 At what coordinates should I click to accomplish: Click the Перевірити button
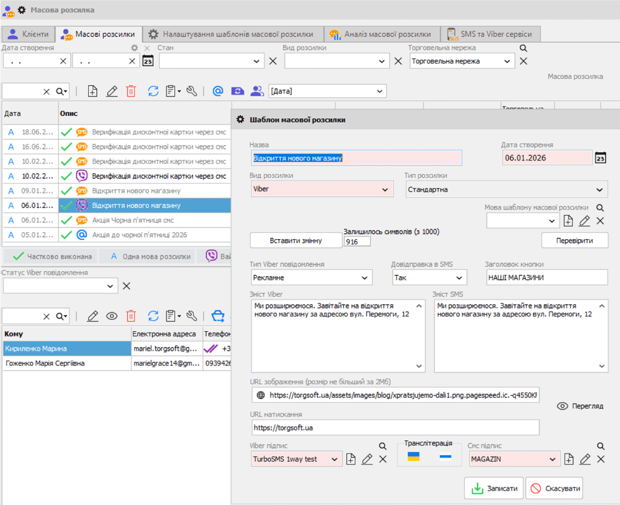coord(575,241)
